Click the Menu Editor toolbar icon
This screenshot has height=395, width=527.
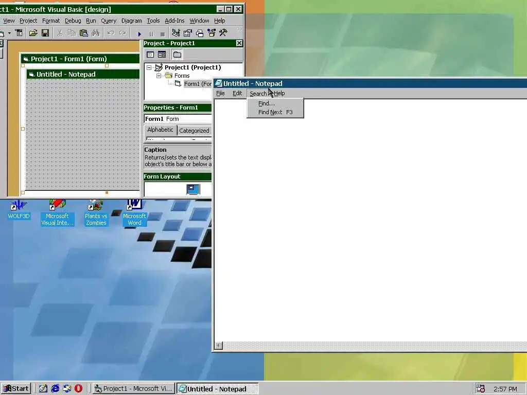pos(19,32)
